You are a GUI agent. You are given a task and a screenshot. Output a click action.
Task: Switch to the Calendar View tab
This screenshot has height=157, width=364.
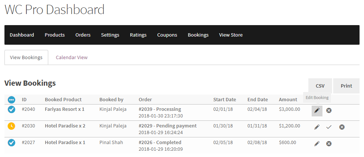tap(72, 57)
